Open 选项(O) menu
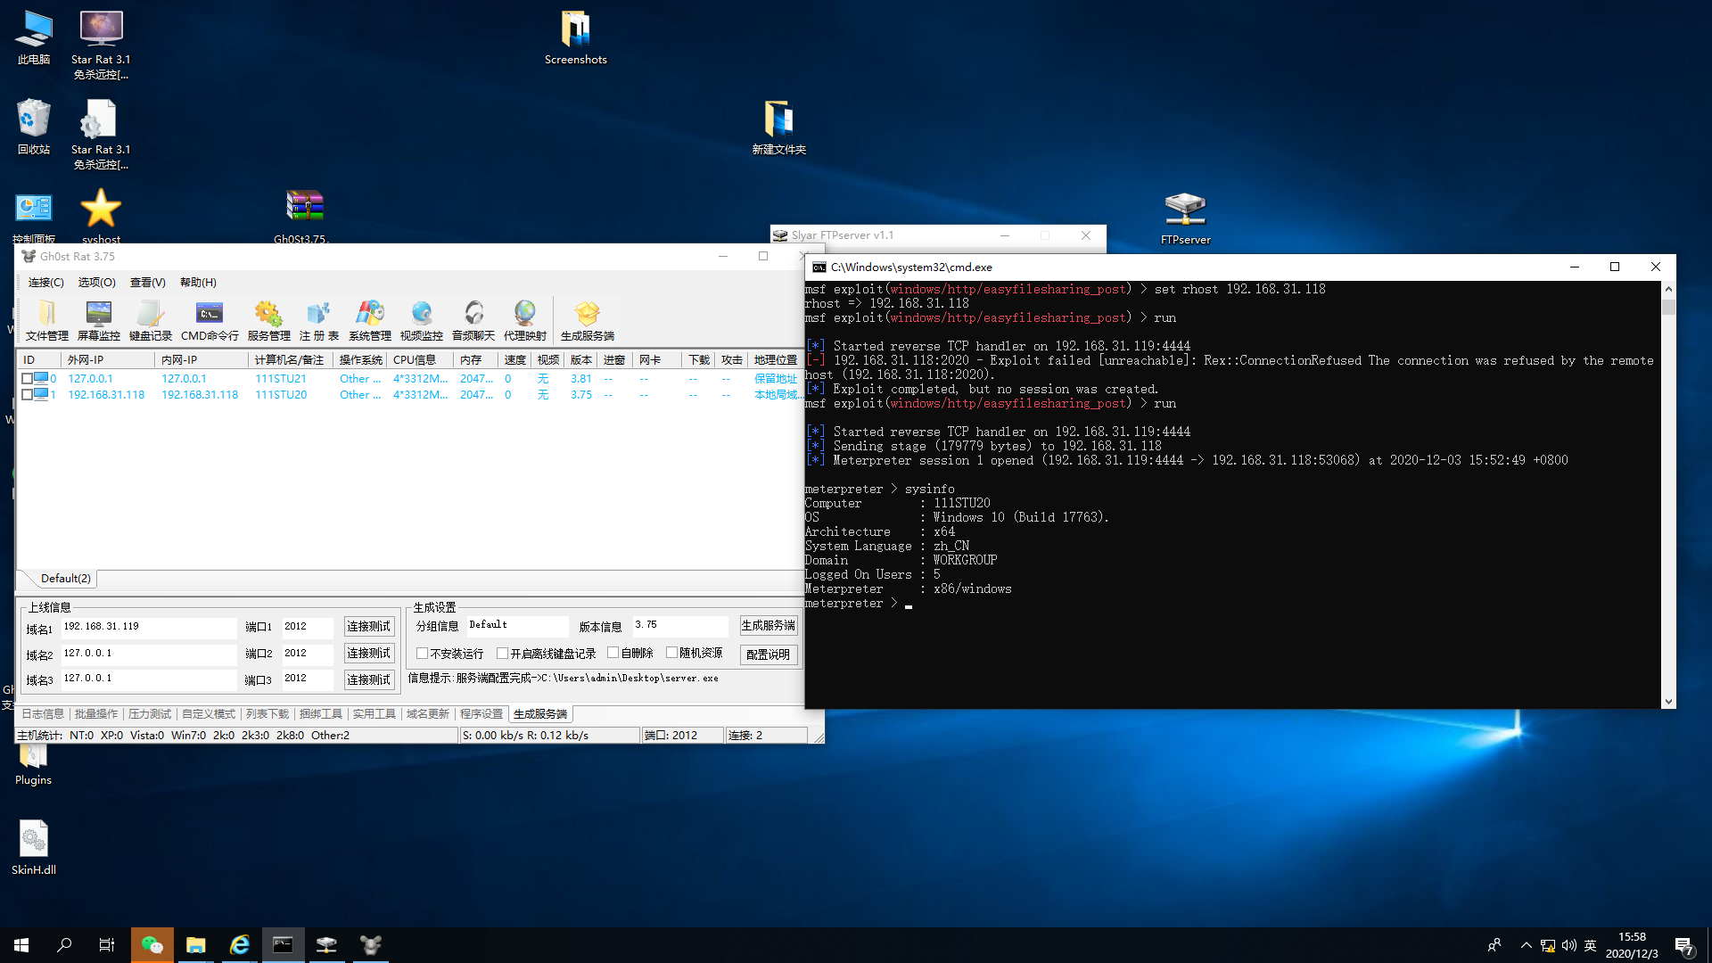1712x963 pixels. click(x=96, y=283)
